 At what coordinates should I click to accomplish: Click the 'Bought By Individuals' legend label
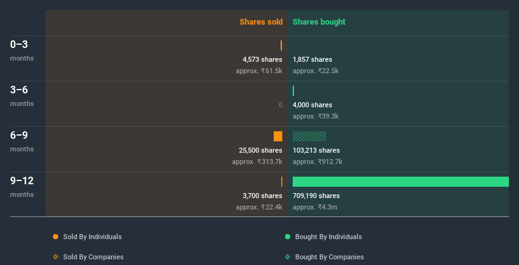point(328,237)
